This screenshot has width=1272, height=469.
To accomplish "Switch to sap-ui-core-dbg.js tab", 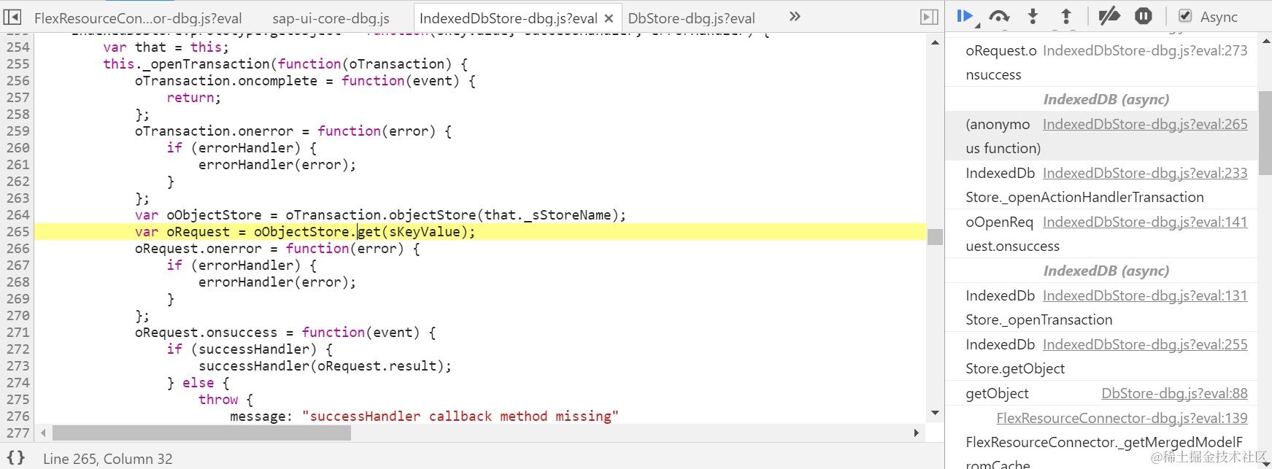I will (331, 18).
